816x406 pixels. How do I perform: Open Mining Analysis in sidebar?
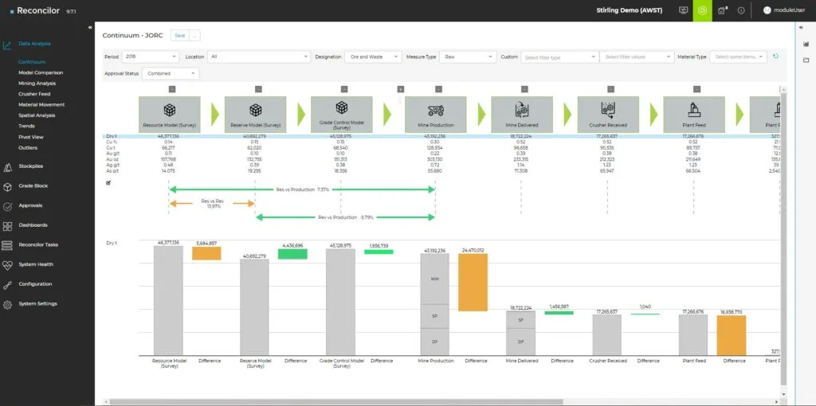click(37, 83)
